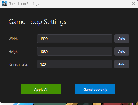Focus the Refresh Rate field showing 120

tap(75, 64)
